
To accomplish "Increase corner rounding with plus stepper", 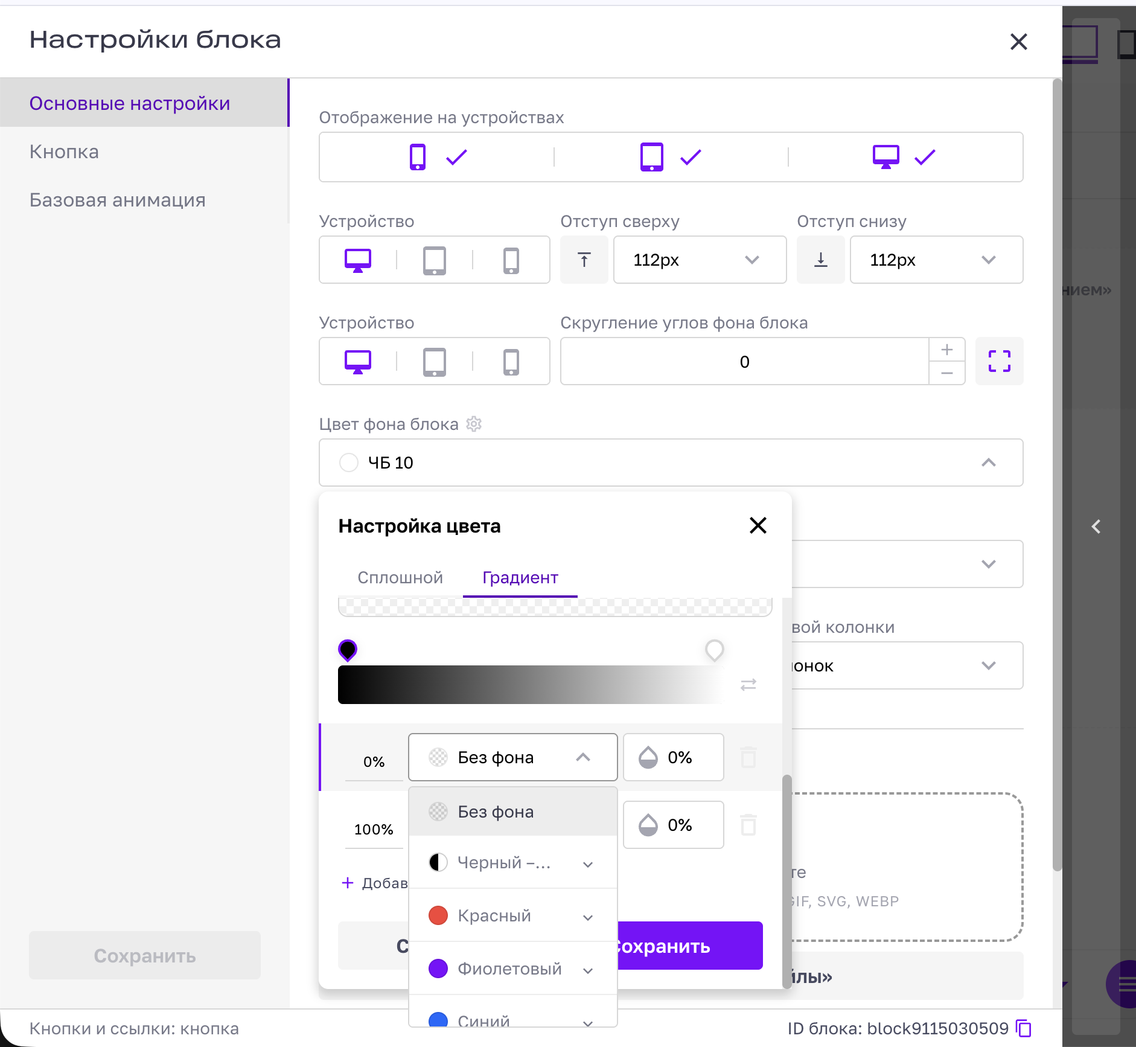I will [x=946, y=350].
